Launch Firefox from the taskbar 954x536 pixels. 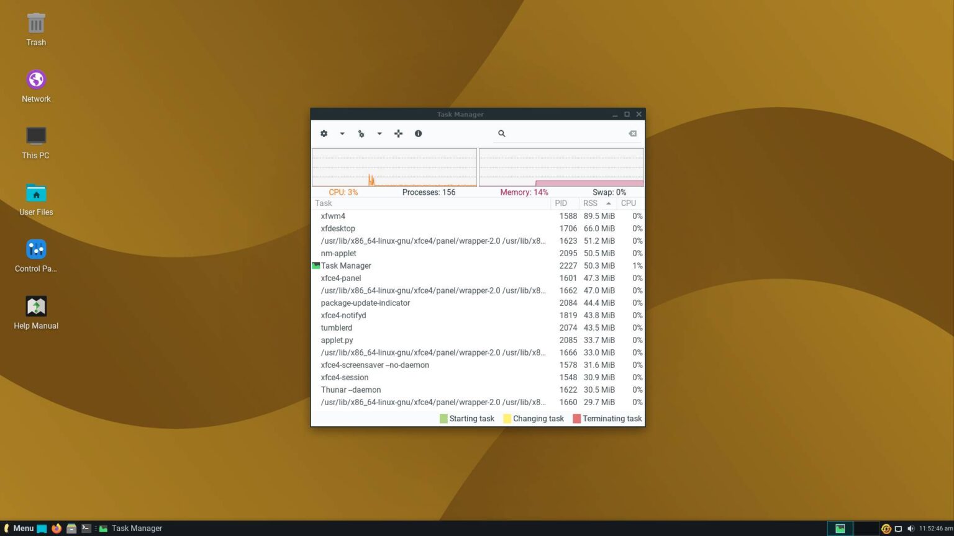pos(56,528)
